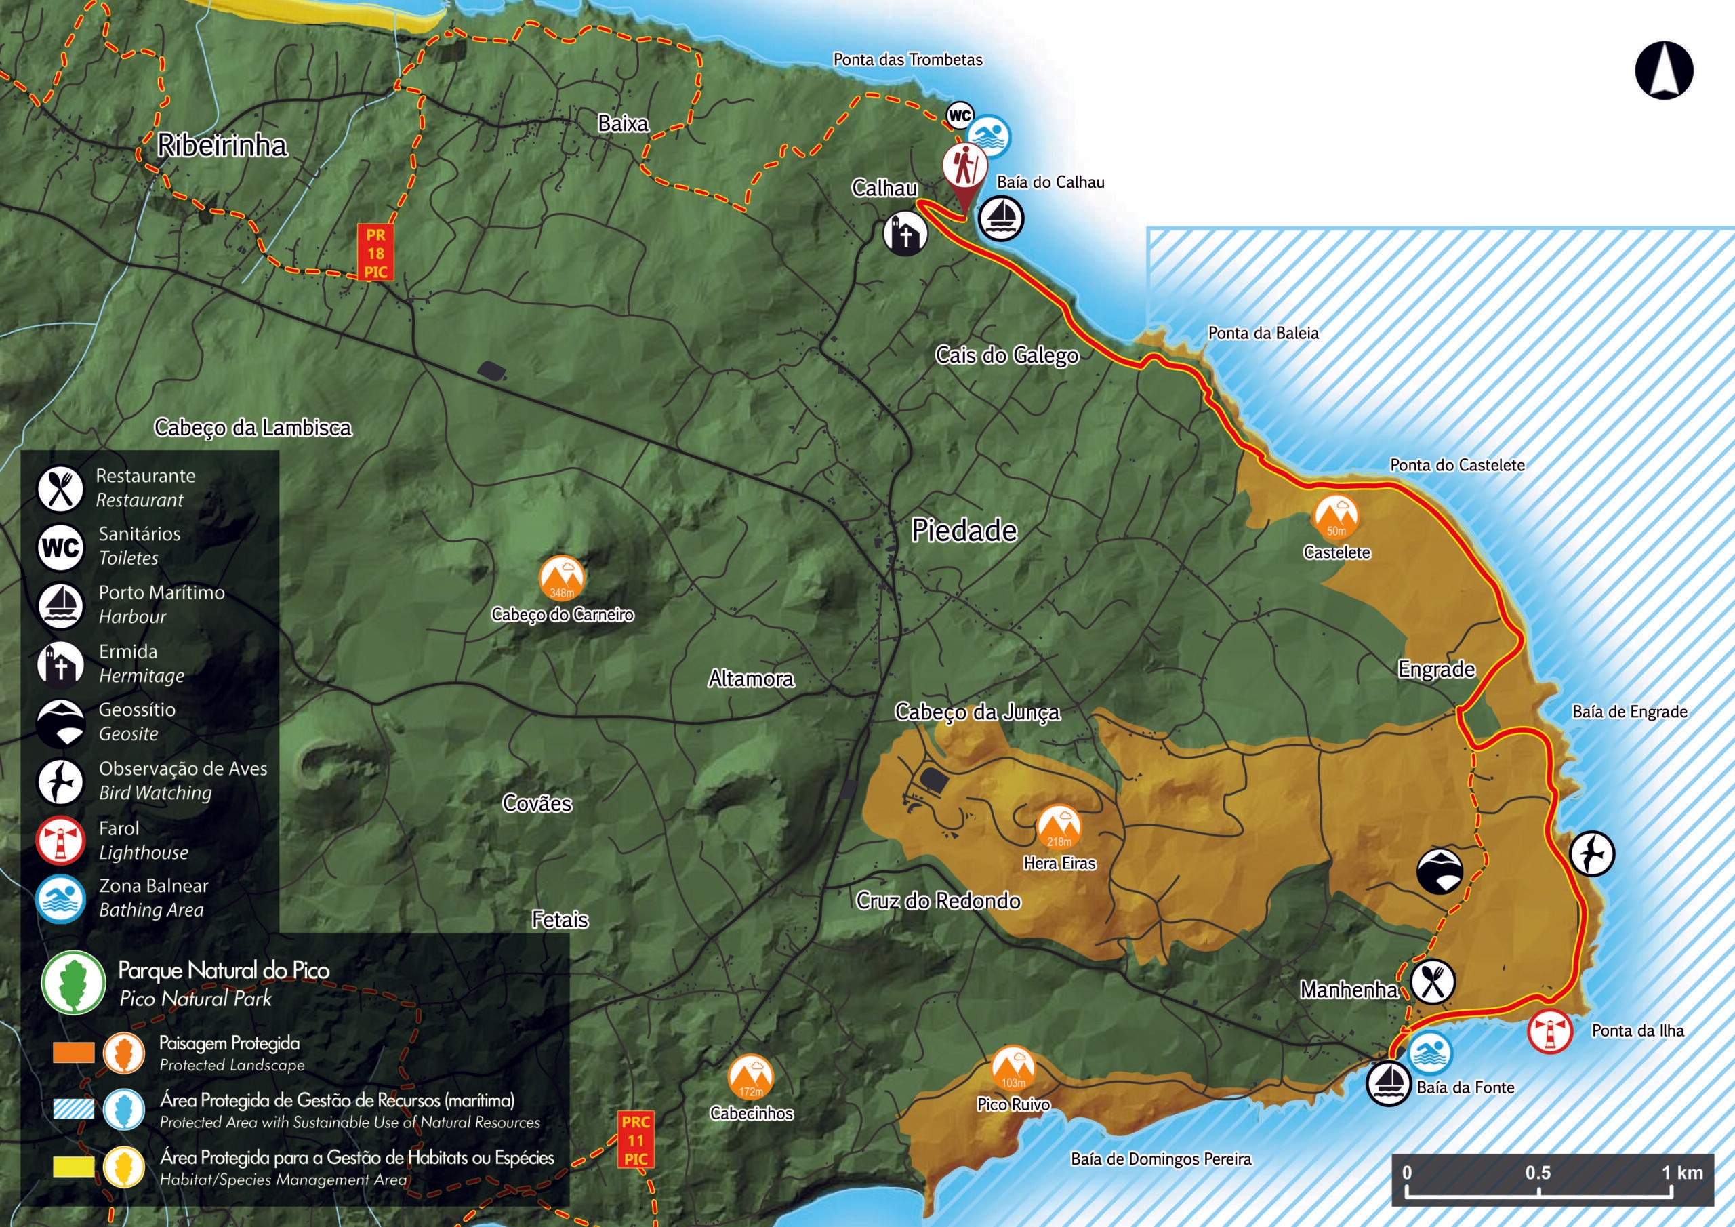Click the WC icon near Ponta das Trombetas

(960, 116)
